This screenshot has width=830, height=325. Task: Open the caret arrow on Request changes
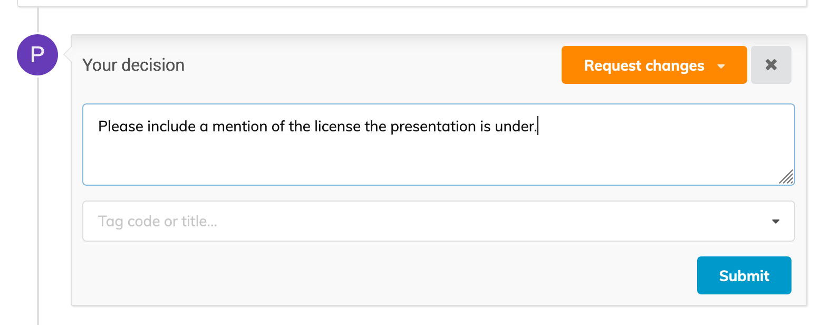coord(721,66)
